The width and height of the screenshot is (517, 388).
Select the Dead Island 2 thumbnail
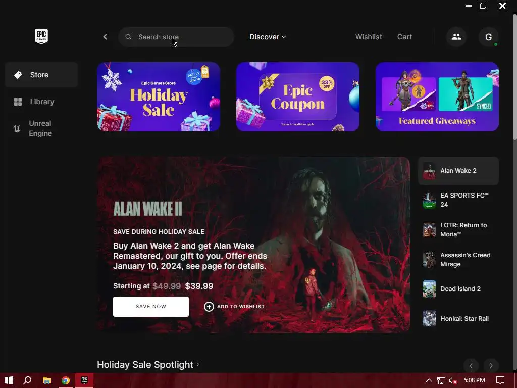(x=429, y=289)
